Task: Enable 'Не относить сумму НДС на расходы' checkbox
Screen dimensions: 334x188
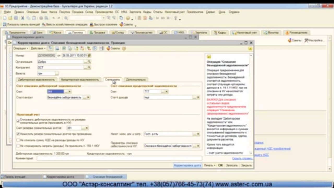Action: (18, 140)
